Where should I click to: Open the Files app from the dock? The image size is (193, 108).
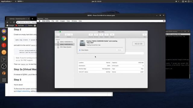click(4, 31)
